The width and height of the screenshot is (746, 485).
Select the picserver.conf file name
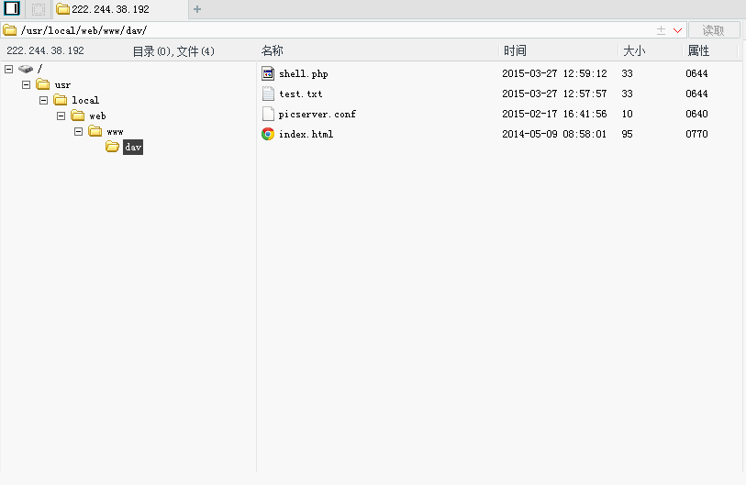pos(317,114)
